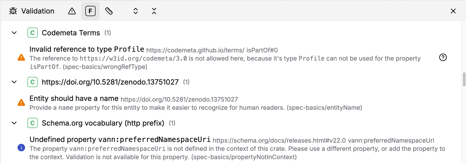Screen dimensions: 466x164
Task: Click the C icon beside Schema.org vocabulary
Action: (x=33, y=123)
